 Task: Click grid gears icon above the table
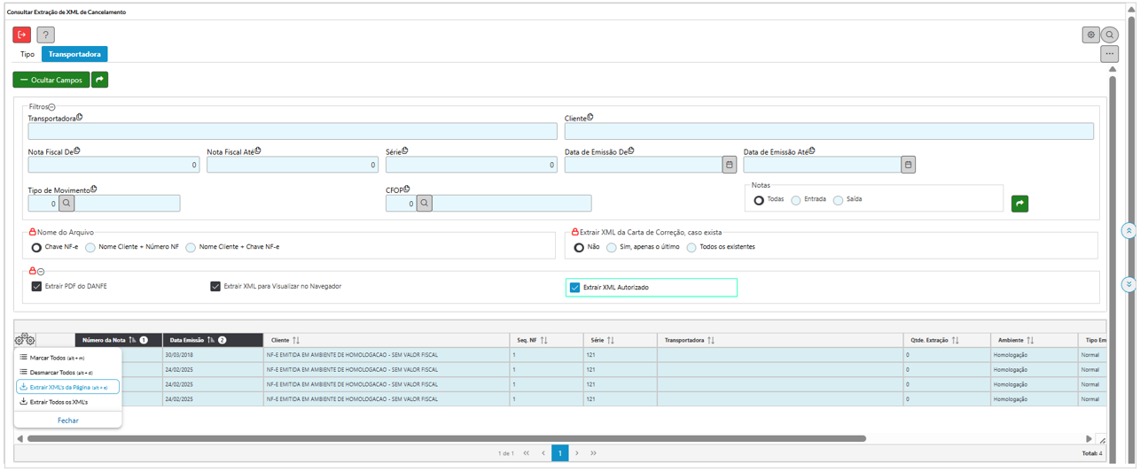click(25, 340)
